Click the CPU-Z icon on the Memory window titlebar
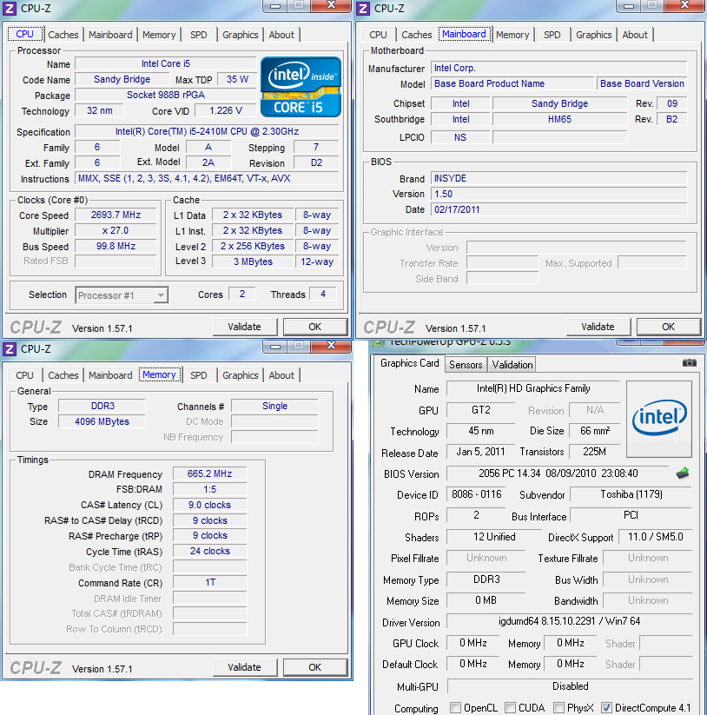The height and width of the screenshot is (715, 707). pyautogui.click(x=10, y=348)
